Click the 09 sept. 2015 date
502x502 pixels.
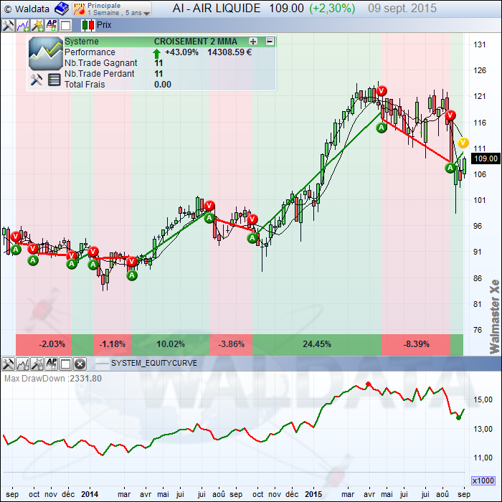coord(402,9)
